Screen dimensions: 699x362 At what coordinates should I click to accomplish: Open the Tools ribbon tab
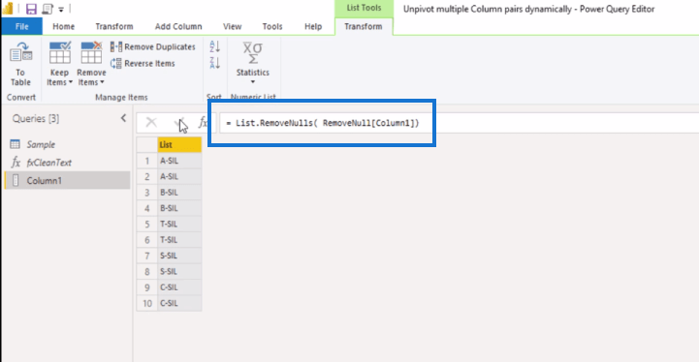point(272,26)
